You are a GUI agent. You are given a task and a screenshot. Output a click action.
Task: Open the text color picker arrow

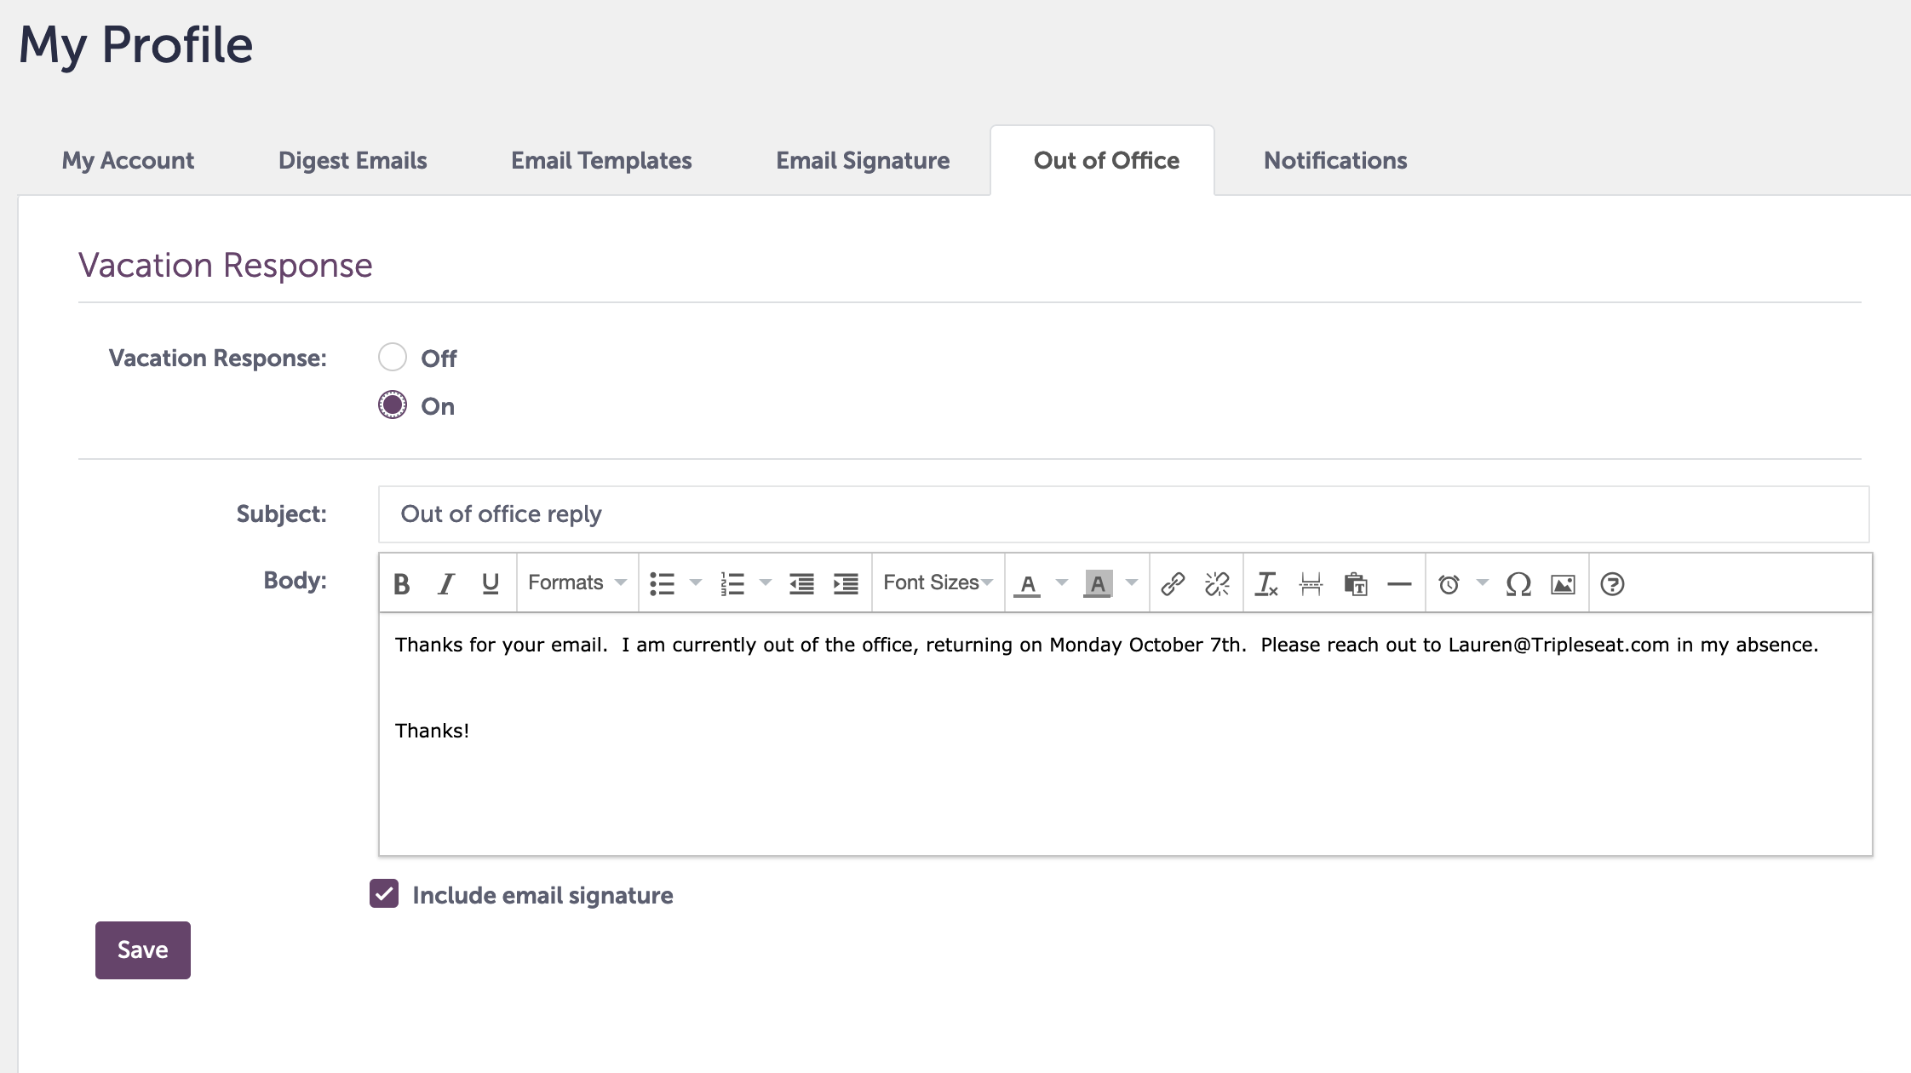(1062, 583)
